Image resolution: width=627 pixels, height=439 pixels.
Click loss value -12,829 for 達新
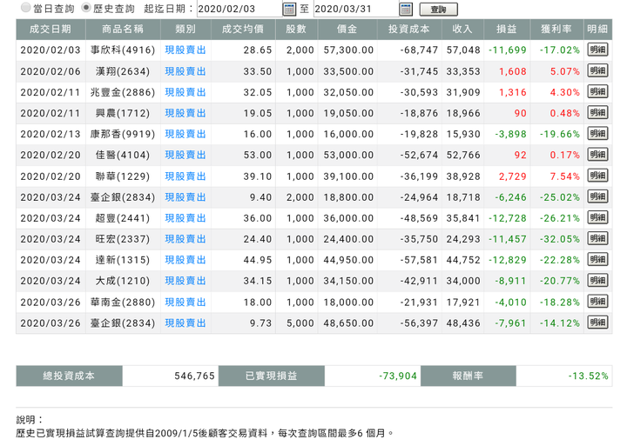click(508, 260)
